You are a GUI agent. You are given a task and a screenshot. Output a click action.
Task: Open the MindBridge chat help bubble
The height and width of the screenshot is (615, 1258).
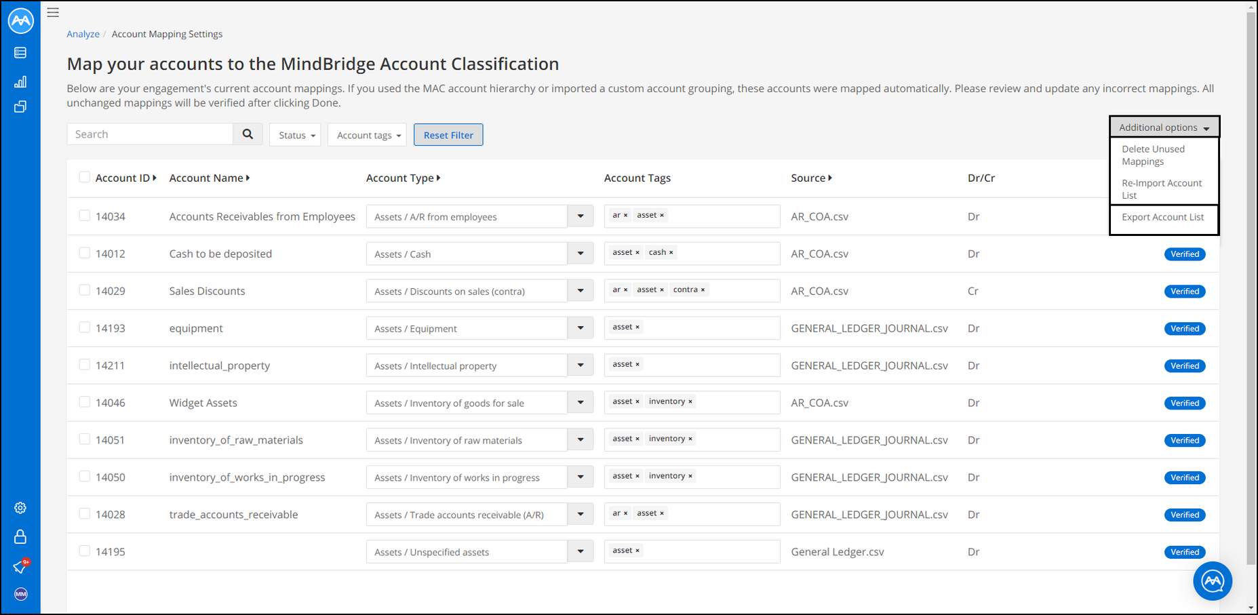tap(1213, 581)
